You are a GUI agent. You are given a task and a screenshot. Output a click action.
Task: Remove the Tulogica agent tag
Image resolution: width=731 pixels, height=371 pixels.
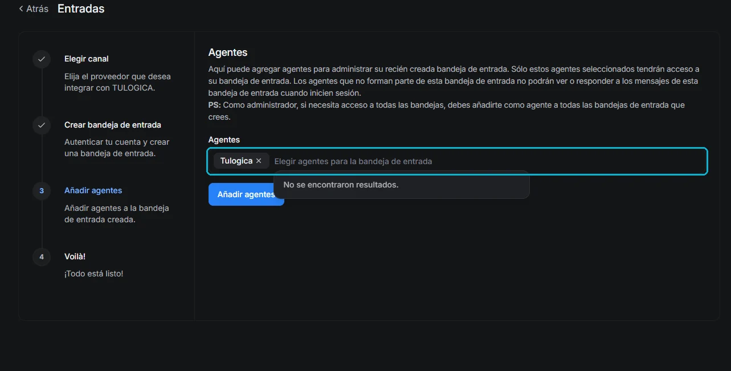[259, 161]
